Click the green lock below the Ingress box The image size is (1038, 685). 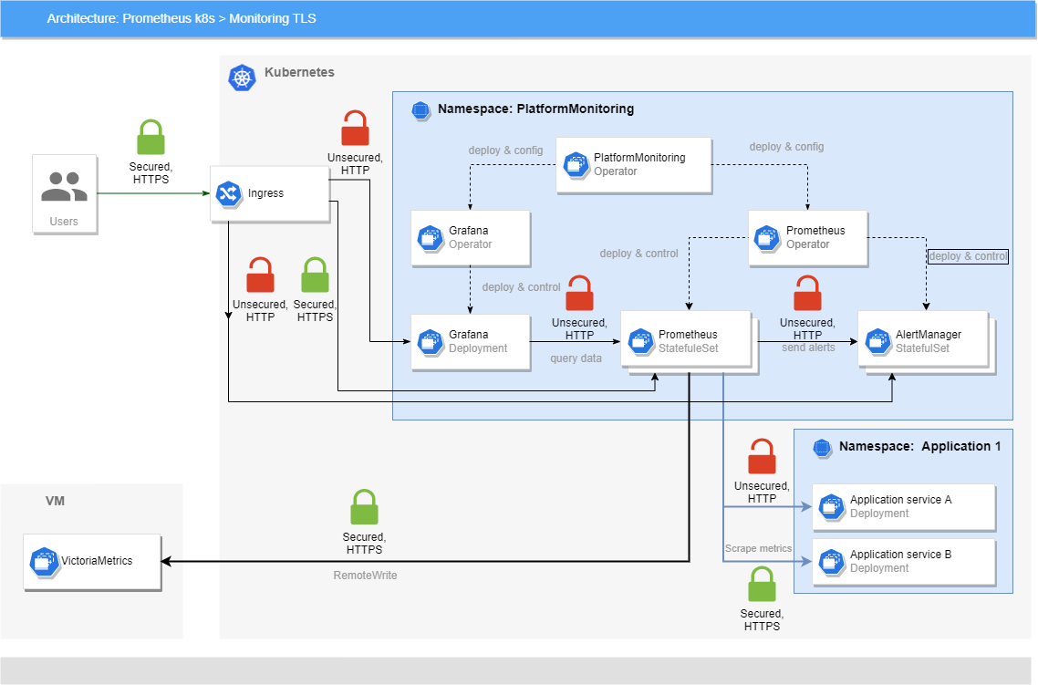click(x=315, y=274)
